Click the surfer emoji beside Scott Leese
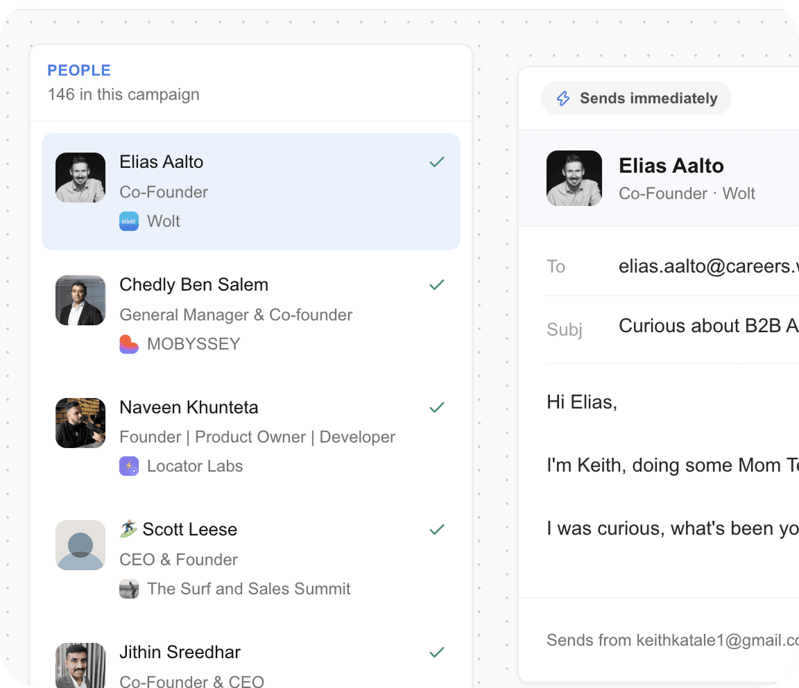The width and height of the screenshot is (799, 688). point(128,529)
